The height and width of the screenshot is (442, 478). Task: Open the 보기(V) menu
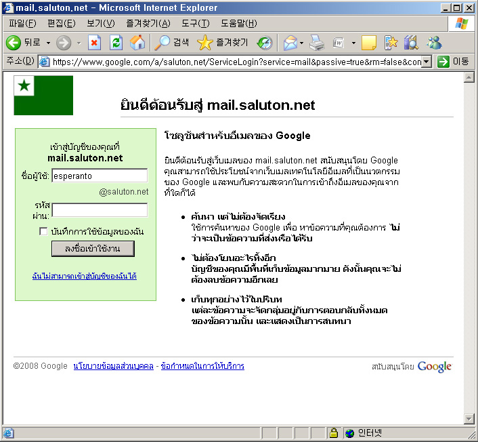(101, 24)
